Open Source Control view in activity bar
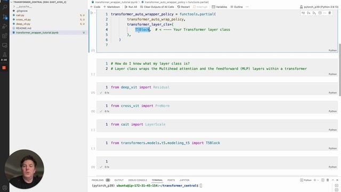This screenshot has width=341, height=192. pyautogui.click(x=5, y=17)
